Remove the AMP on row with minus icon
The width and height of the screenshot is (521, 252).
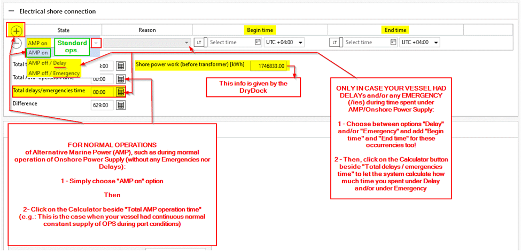coord(16,43)
